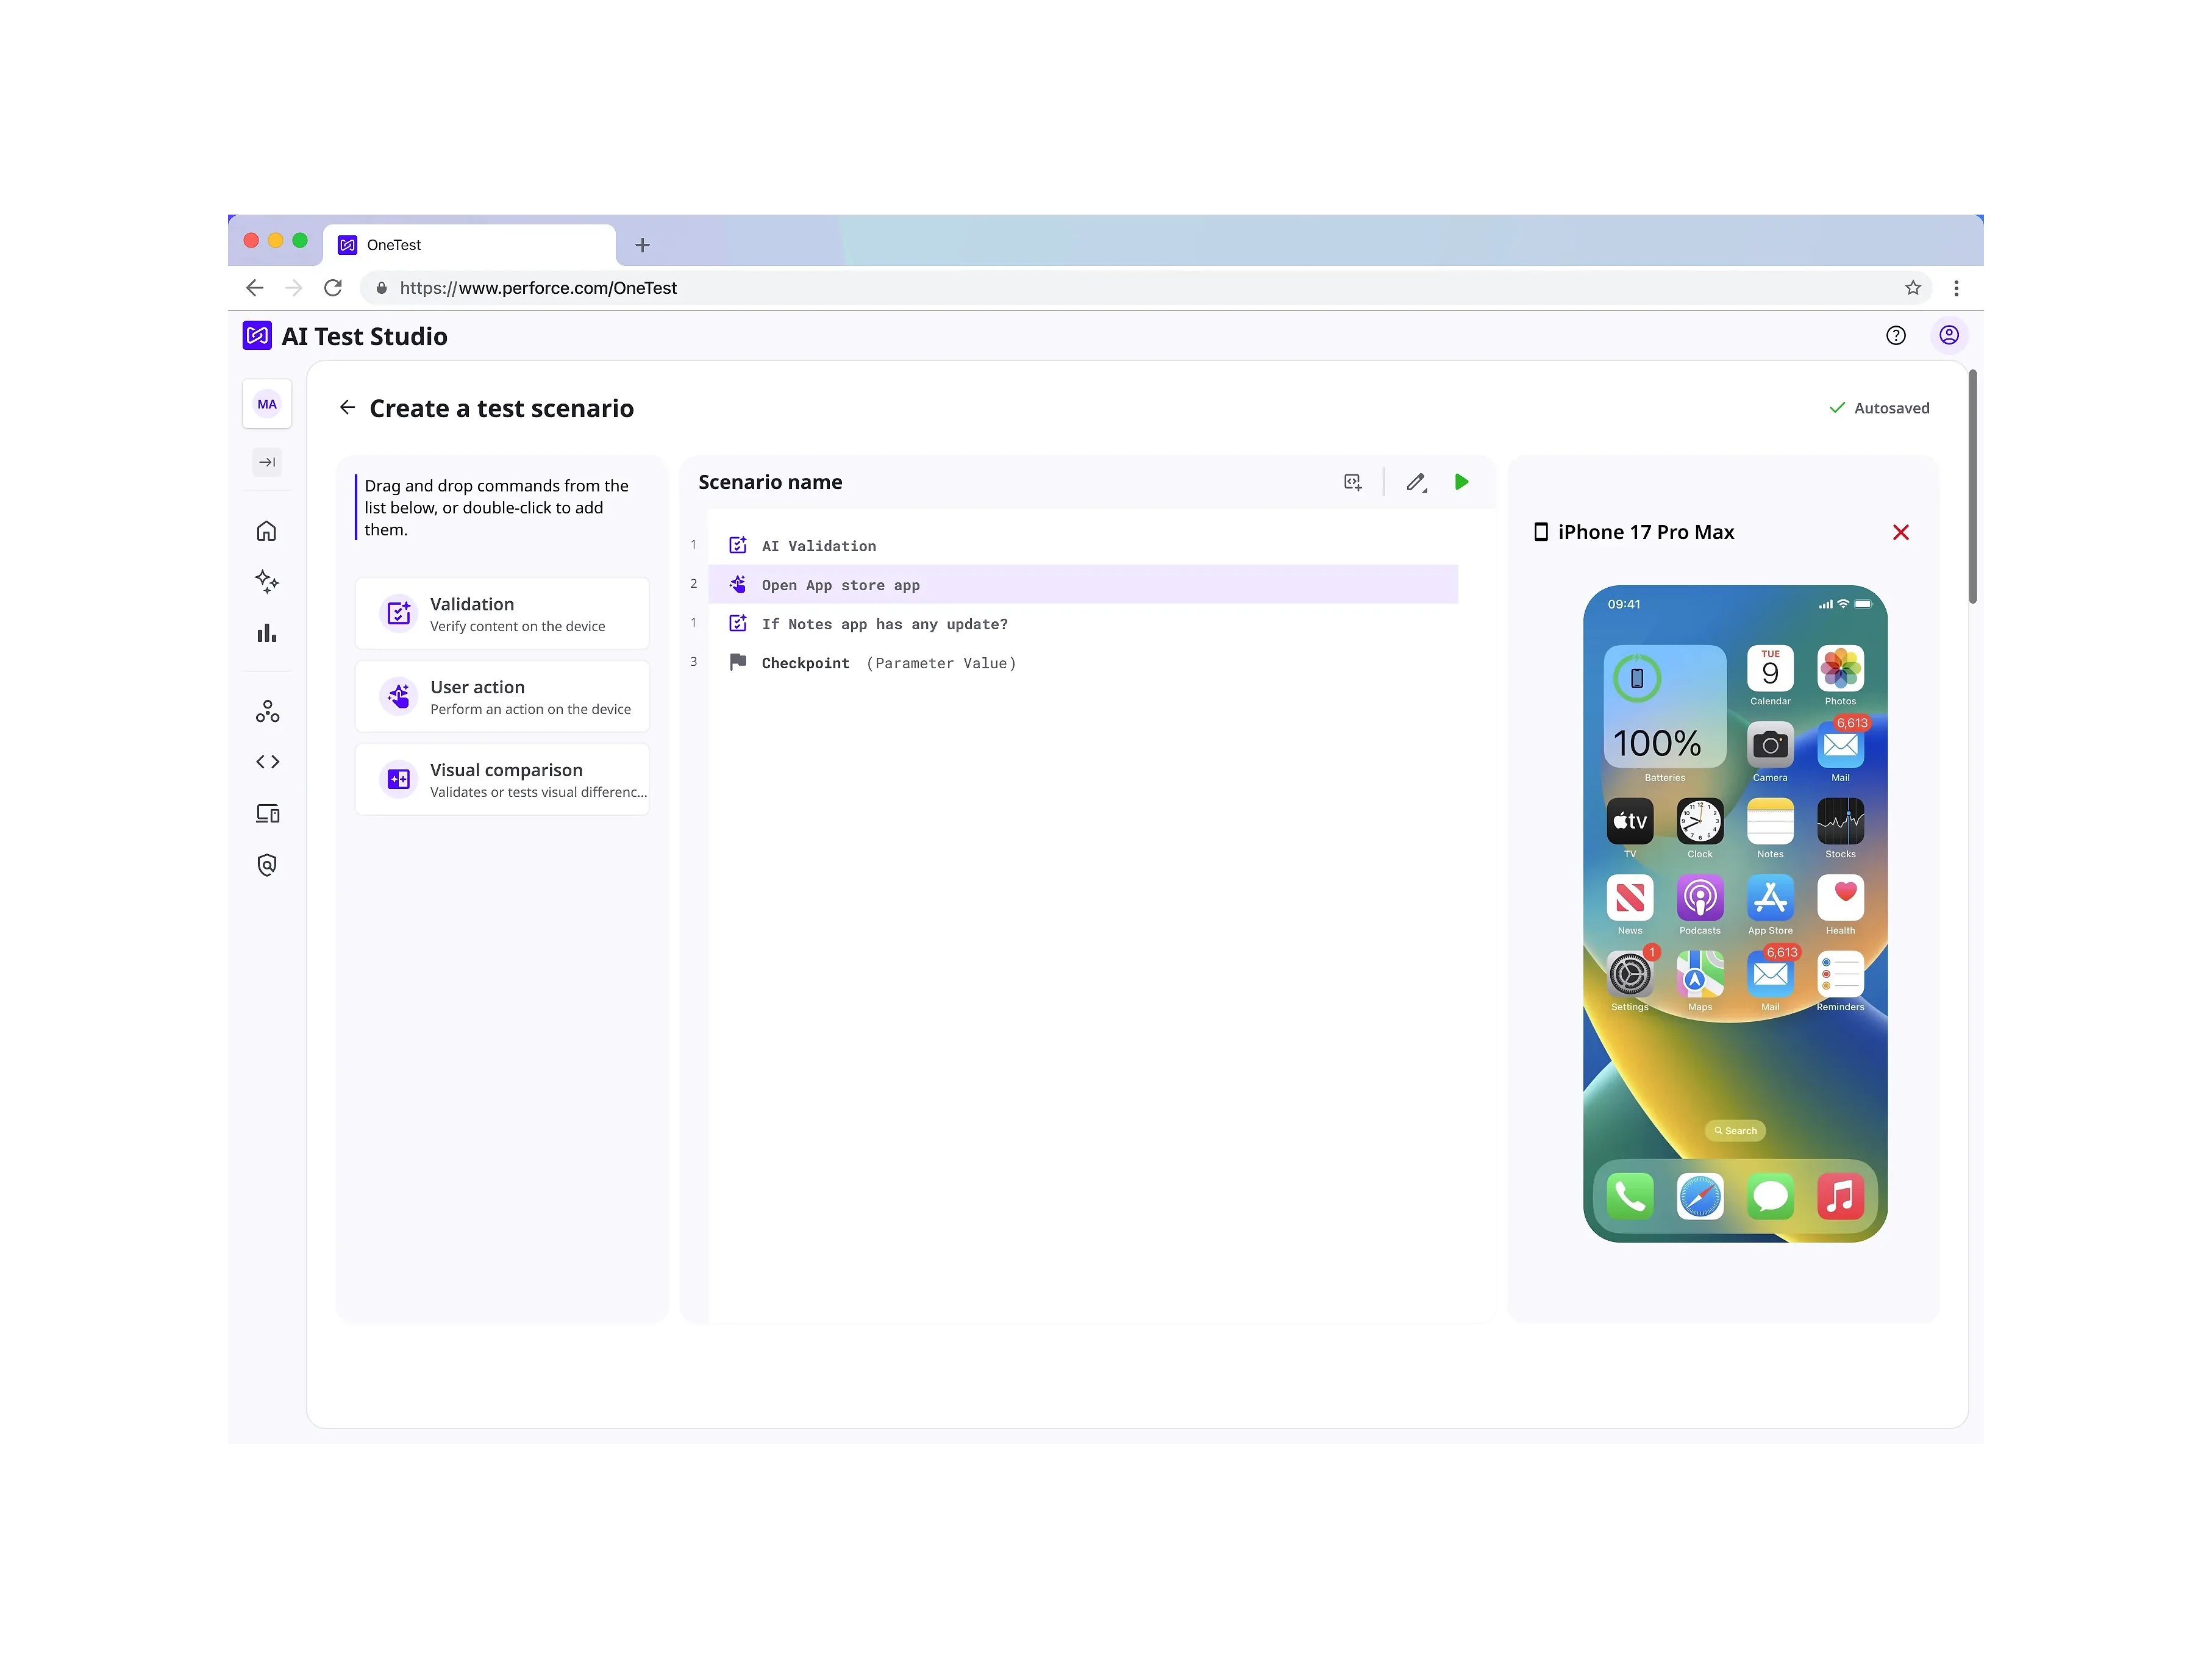
Task: Tap the Clock app on the iPhone
Action: coord(1700,821)
